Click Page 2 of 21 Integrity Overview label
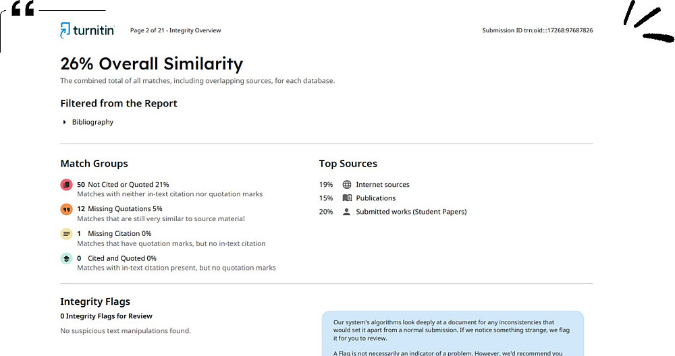The height and width of the screenshot is (356, 675). tap(175, 30)
